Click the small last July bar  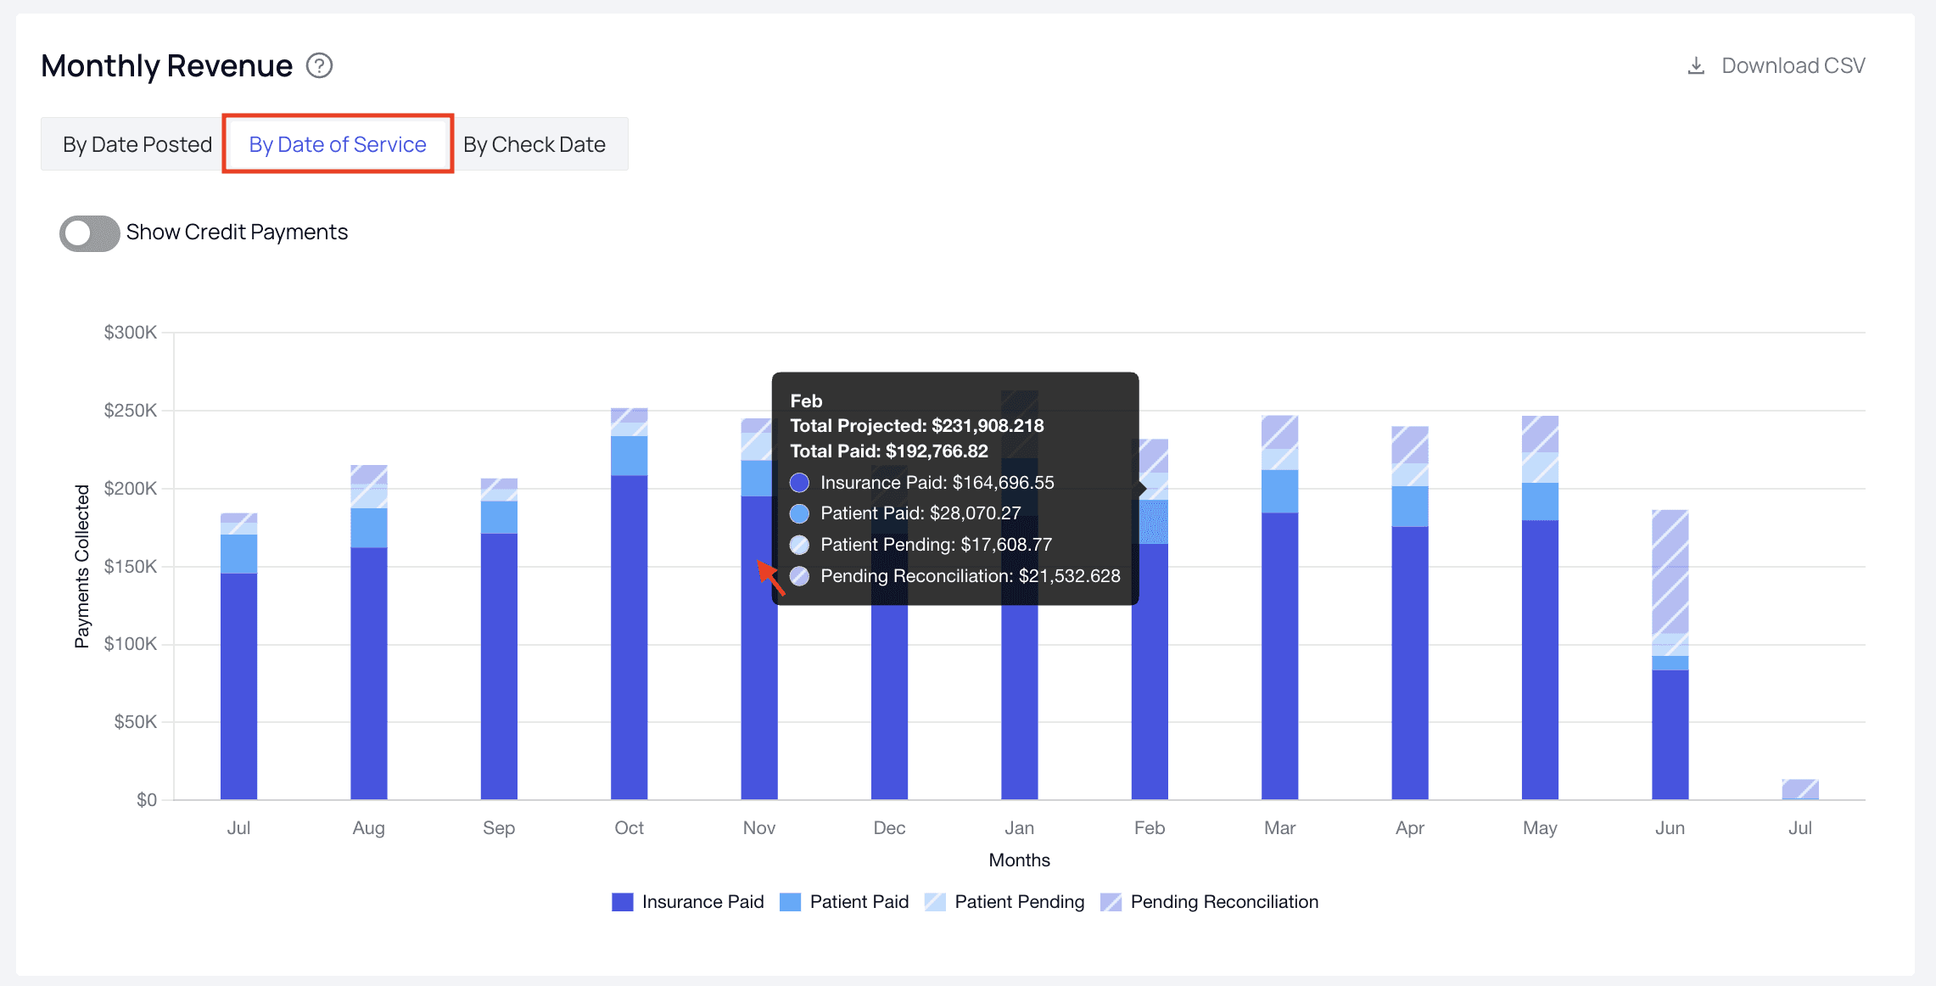1799,790
